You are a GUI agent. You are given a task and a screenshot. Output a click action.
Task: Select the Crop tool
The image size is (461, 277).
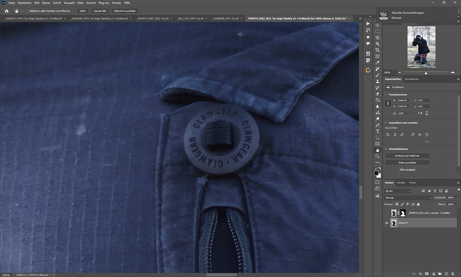coord(377,50)
